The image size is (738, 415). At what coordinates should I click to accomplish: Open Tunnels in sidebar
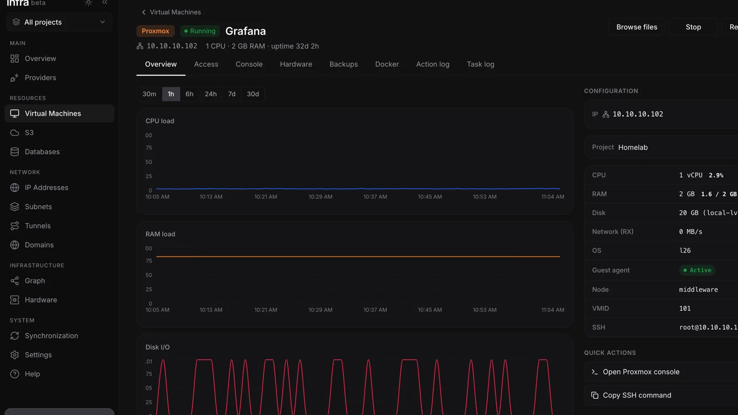[x=59, y=226]
